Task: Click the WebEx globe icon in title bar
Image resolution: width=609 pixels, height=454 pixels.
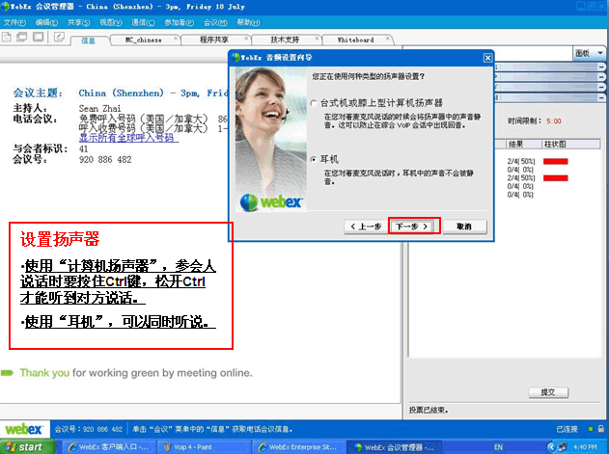Action: (x=5, y=7)
